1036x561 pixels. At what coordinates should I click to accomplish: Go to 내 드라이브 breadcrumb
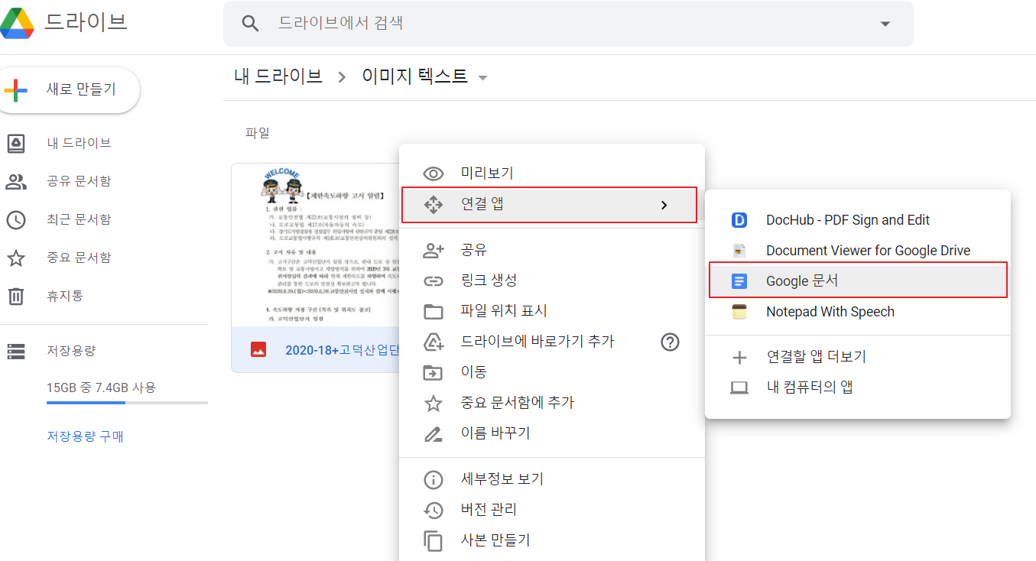278,76
